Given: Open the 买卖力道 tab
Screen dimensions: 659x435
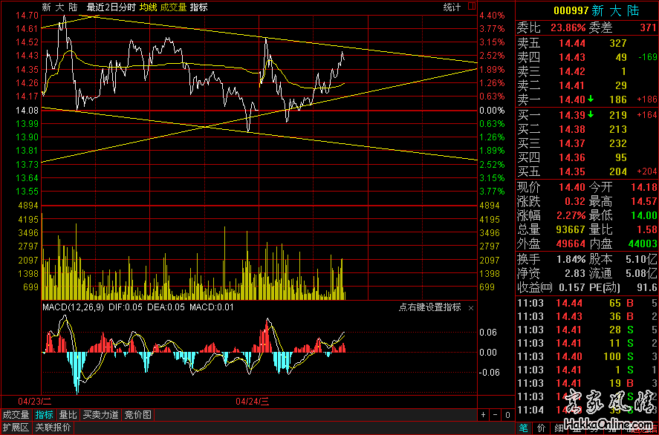Looking at the screenshot, I should pyautogui.click(x=100, y=415).
